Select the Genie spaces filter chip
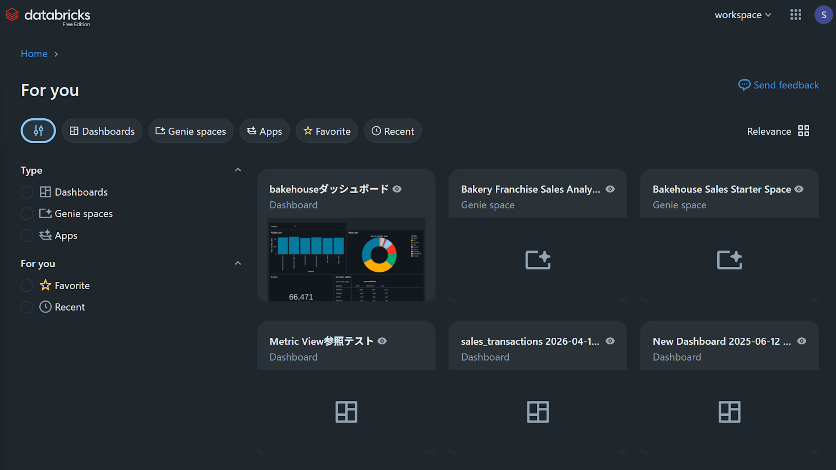 191,131
